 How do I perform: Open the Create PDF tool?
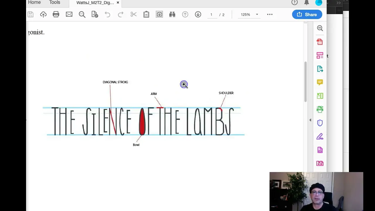[x=320, y=42]
